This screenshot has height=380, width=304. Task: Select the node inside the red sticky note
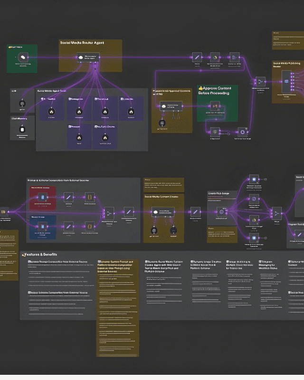[x=43, y=197]
